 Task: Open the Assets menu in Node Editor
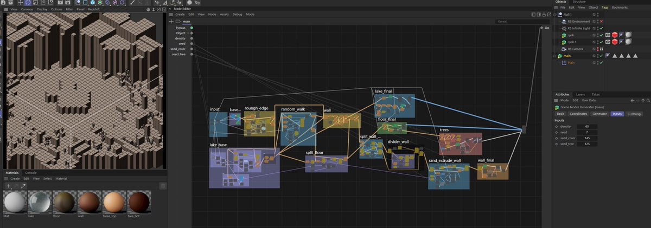[224, 14]
